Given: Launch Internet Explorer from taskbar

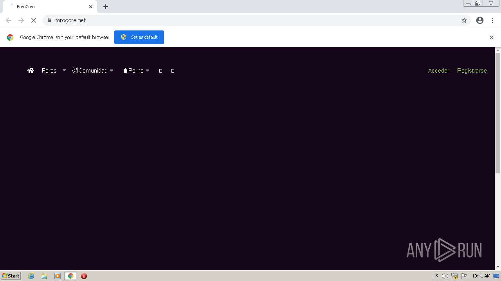Looking at the screenshot, I should click(x=31, y=276).
